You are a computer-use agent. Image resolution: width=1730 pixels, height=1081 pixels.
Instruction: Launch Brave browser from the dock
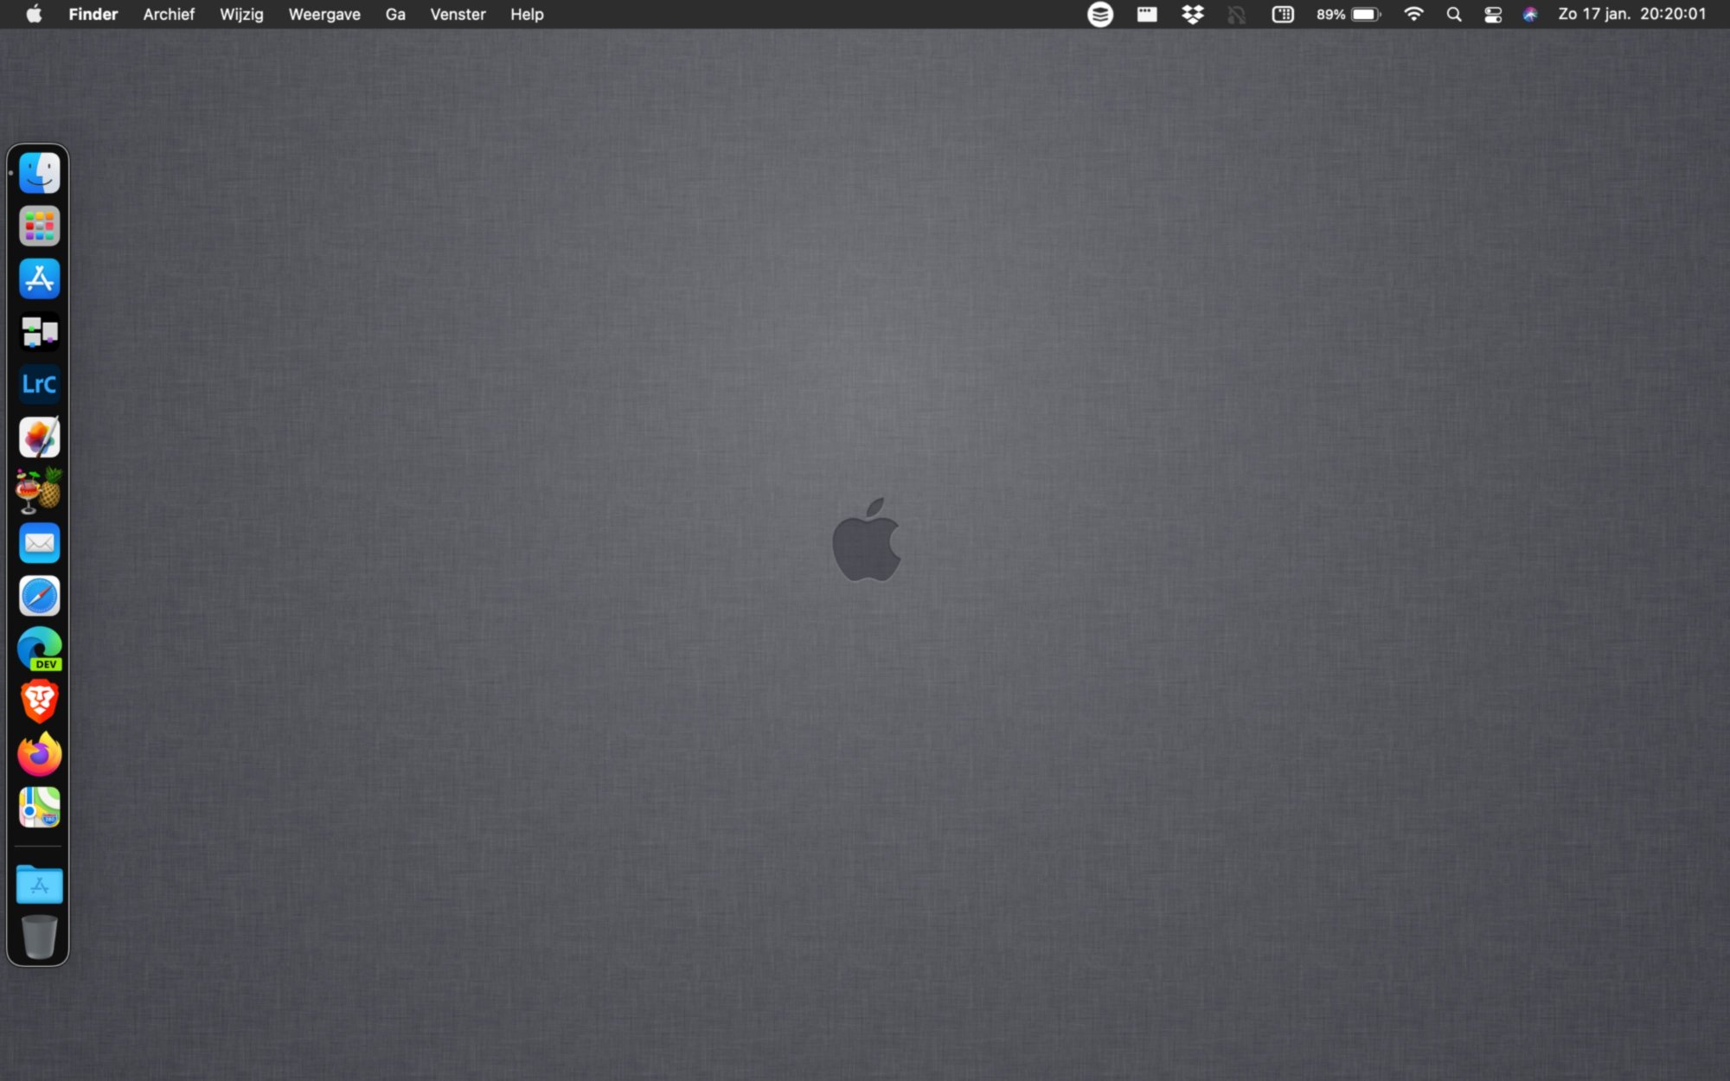point(39,701)
